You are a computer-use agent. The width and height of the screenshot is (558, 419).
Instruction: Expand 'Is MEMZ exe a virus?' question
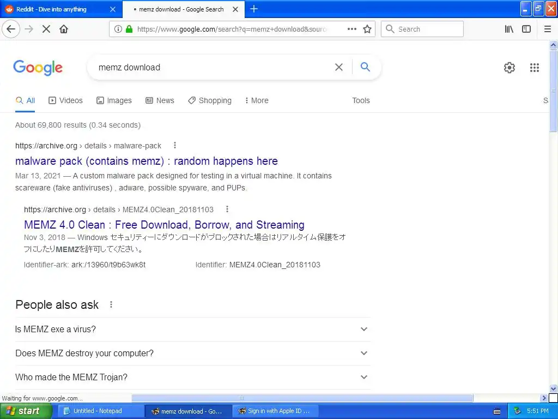192,329
